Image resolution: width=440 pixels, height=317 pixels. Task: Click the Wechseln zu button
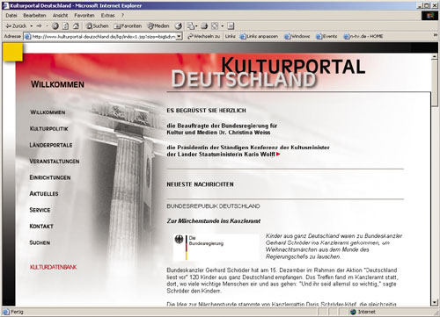click(x=203, y=36)
